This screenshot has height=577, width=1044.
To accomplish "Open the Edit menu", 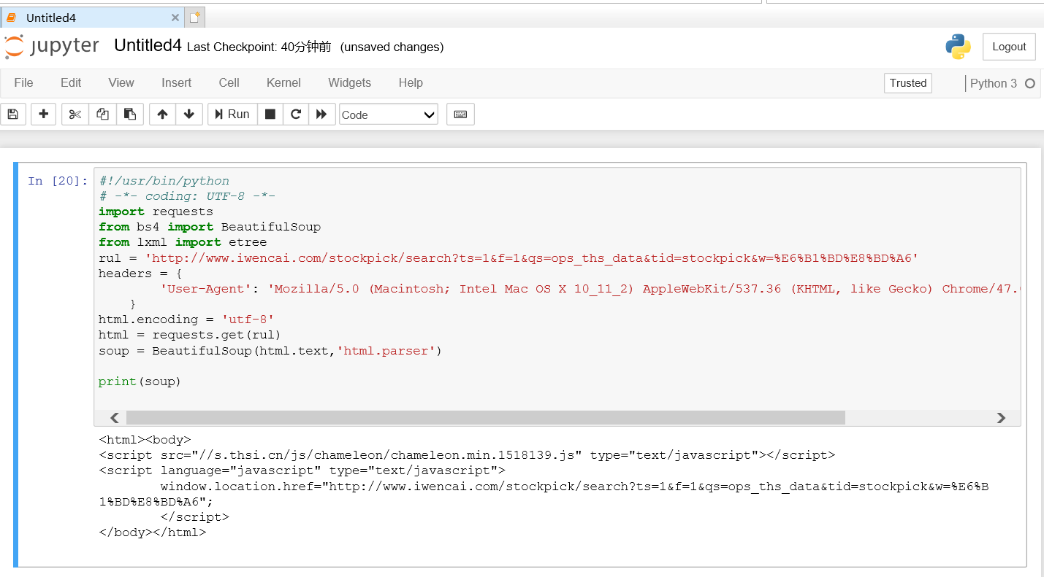I will (x=71, y=83).
